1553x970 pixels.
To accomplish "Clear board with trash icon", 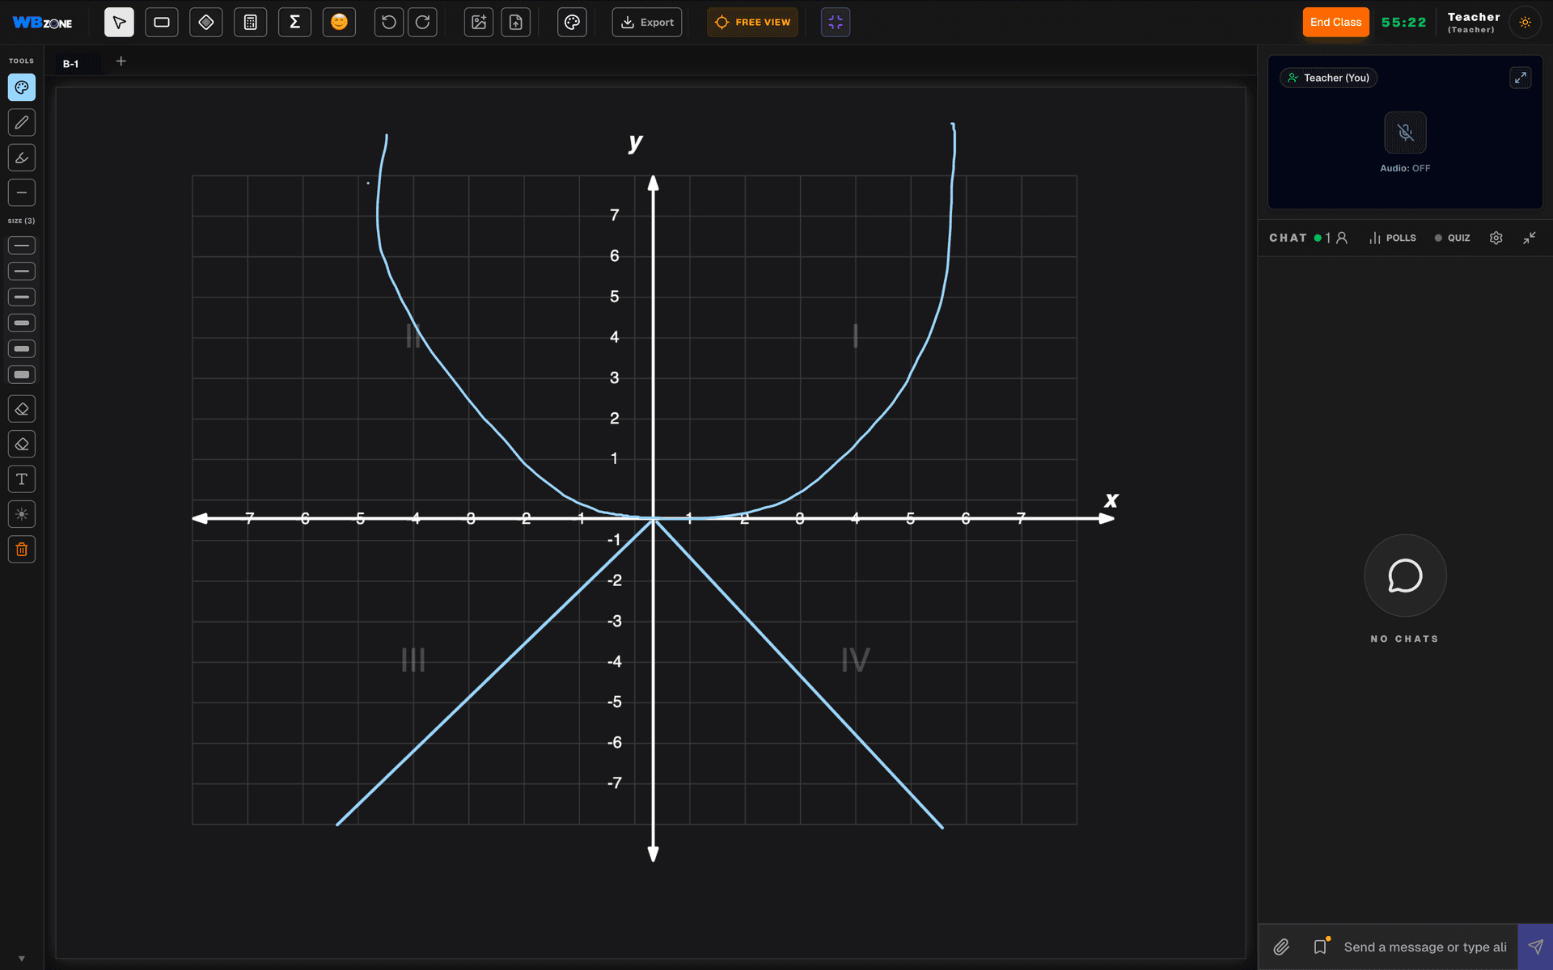I will [x=22, y=550].
